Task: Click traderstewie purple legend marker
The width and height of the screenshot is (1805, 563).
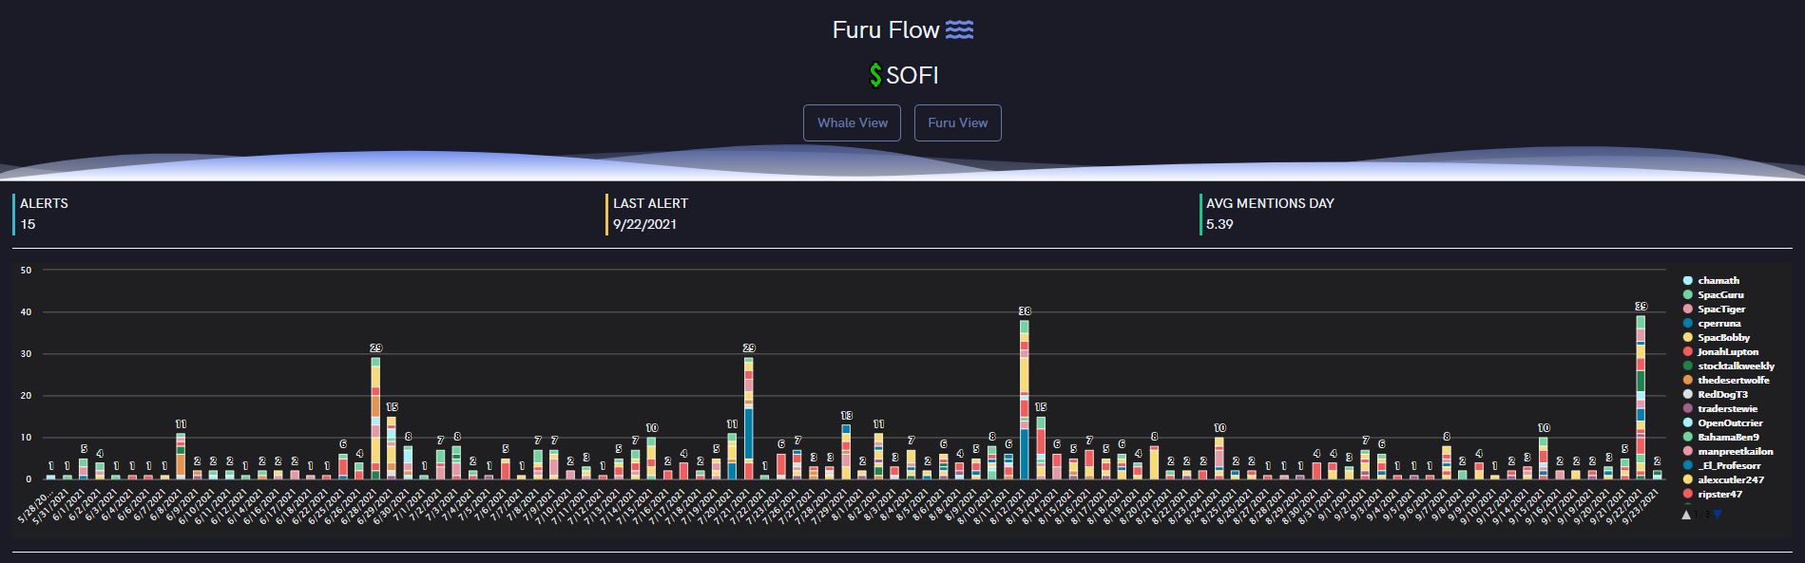Action: click(x=1687, y=408)
